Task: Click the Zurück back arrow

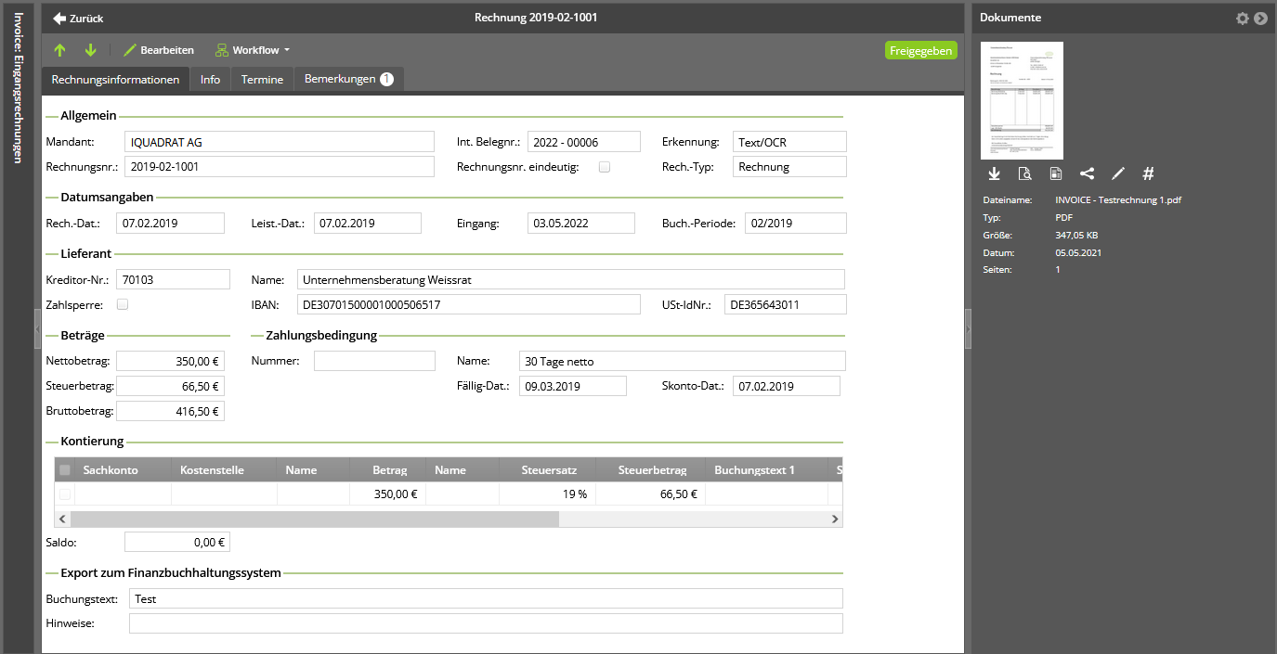Action: tap(59, 18)
